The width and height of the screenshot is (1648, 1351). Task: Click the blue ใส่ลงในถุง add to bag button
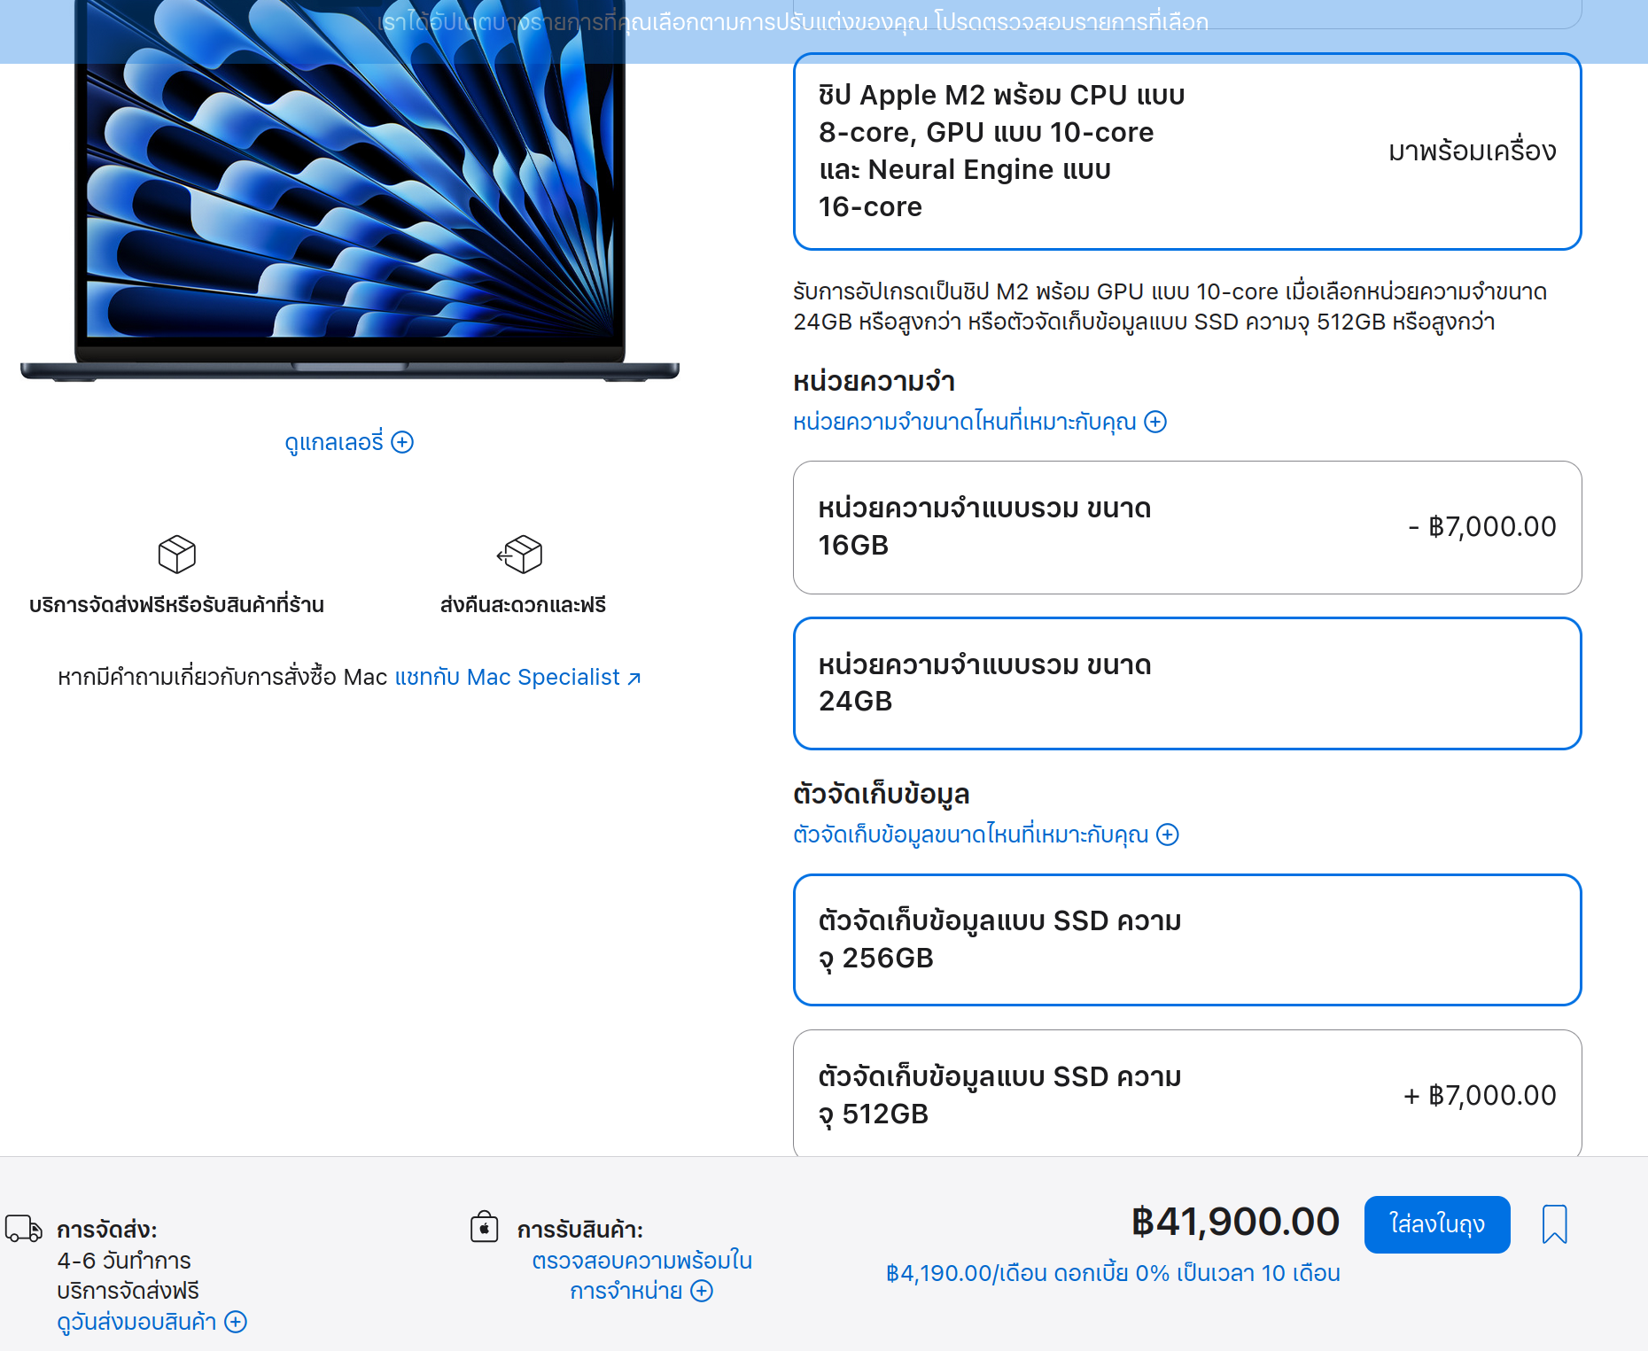1436,1224
